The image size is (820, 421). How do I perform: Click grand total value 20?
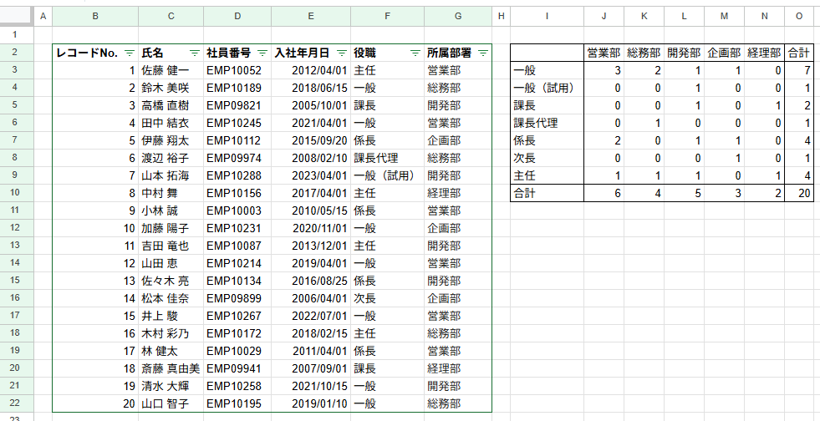tap(799, 193)
